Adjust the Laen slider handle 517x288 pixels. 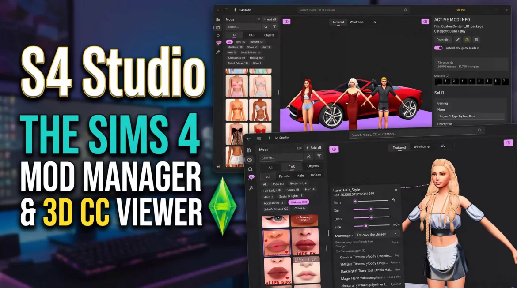pyautogui.click(x=371, y=217)
